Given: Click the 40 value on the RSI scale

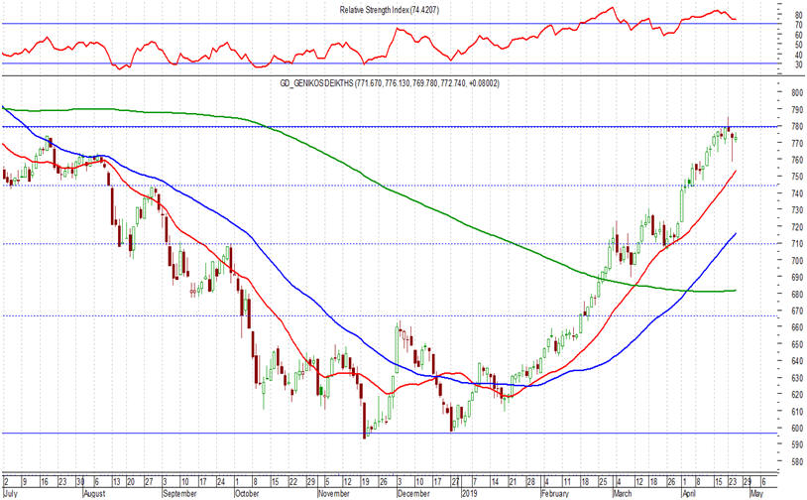Looking at the screenshot, I should pyautogui.click(x=799, y=56).
